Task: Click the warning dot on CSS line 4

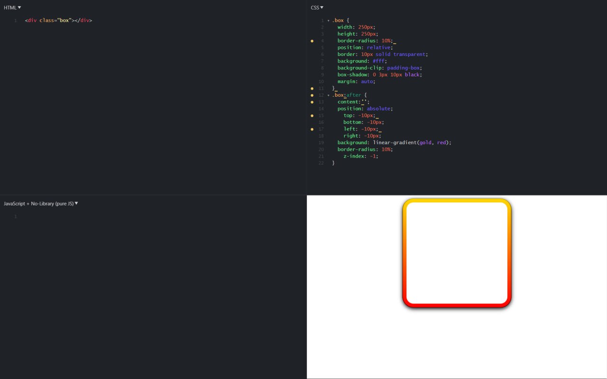Action: pos(312,41)
